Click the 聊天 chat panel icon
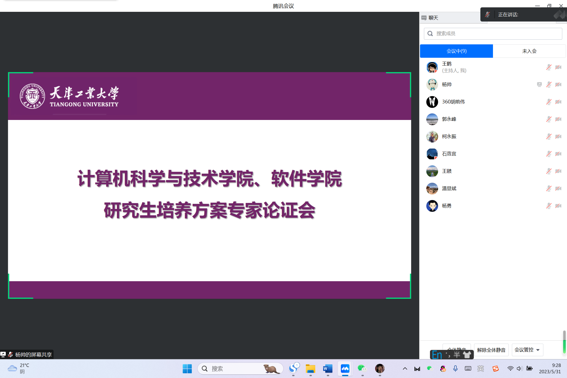This screenshot has width=567, height=378. [424, 18]
